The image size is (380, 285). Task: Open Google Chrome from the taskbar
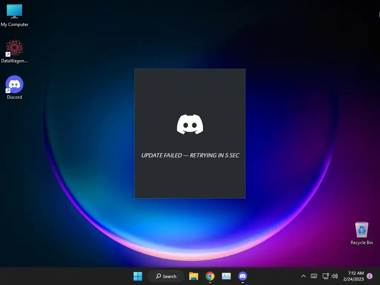point(210,276)
